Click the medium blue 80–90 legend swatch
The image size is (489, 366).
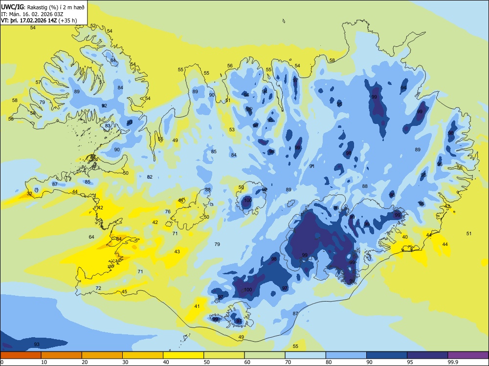click(x=346, y=355)
